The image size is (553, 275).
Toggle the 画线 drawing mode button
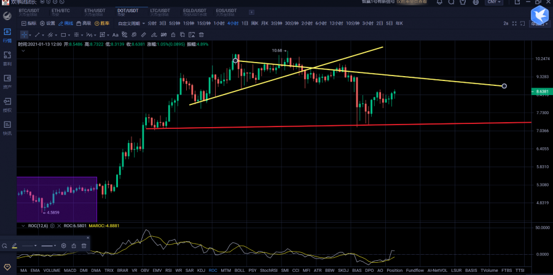coord(66,23)
